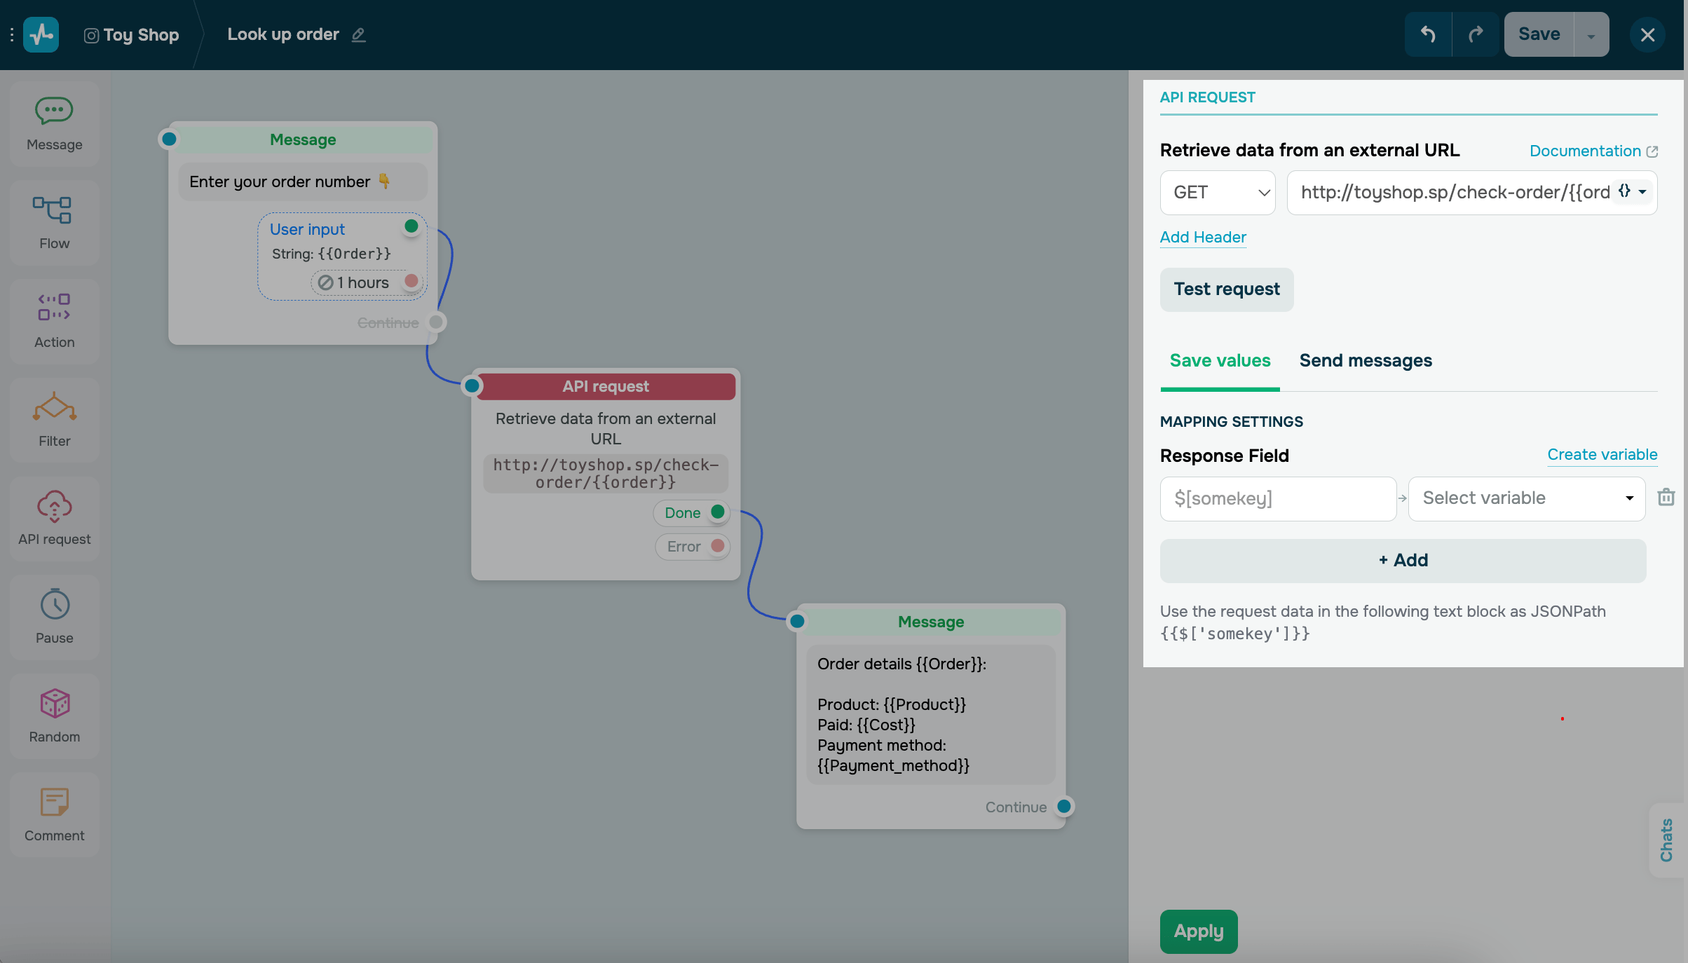Click the Add Header link
1688x963 pixels.
pos(1203,237)
